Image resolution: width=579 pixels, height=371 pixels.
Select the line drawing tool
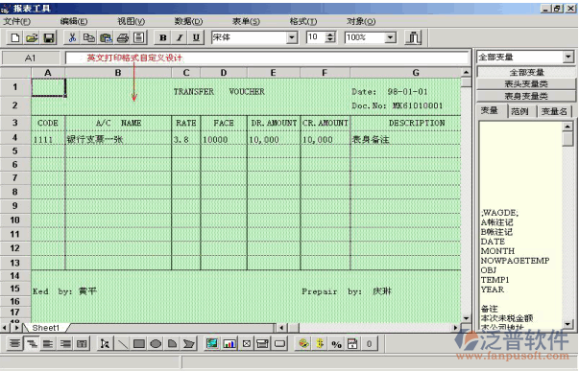[122, 344]
